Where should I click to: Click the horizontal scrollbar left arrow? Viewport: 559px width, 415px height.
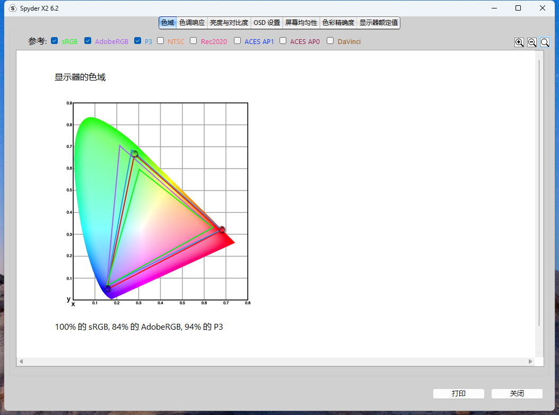point(21,361)
